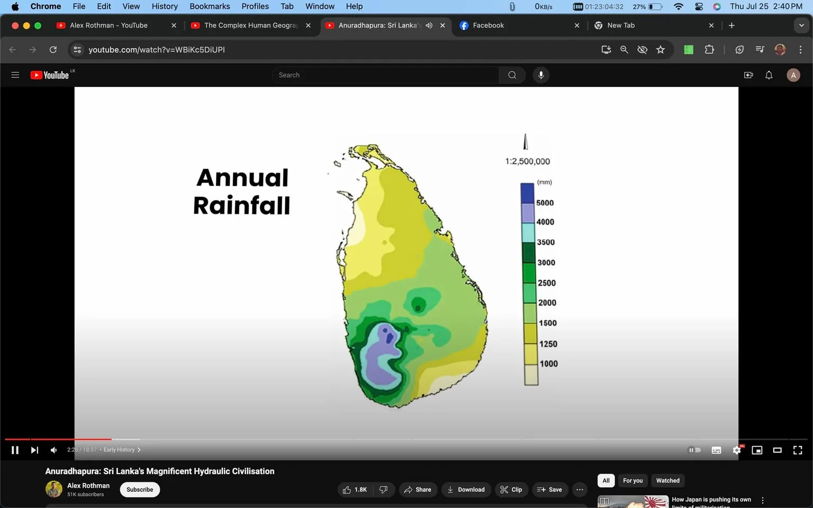This screenshot has height=508, width=813.
Task: Select the Watched filter chip
Action: point(667,480)
